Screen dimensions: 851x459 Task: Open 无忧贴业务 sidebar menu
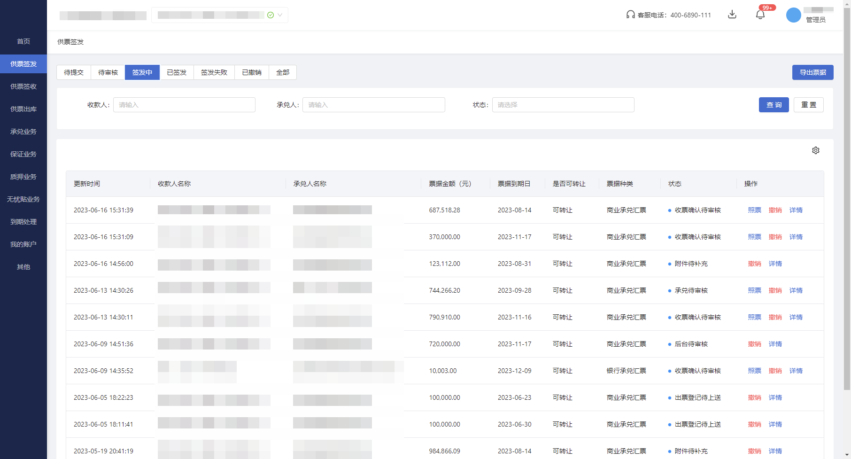(23, 199)
